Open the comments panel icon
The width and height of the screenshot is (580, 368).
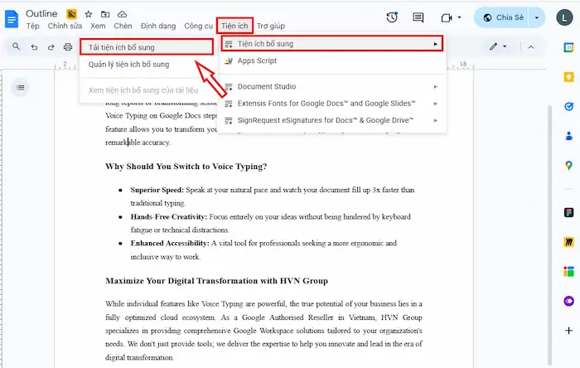[x=418, y=17]
